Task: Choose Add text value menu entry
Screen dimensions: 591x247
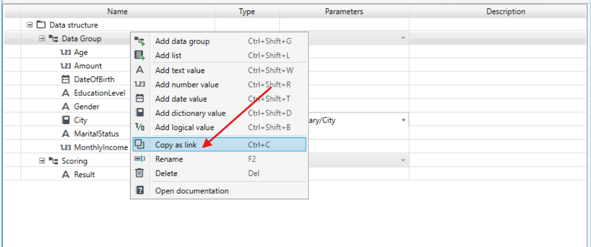Action: [x=220, y=70]
